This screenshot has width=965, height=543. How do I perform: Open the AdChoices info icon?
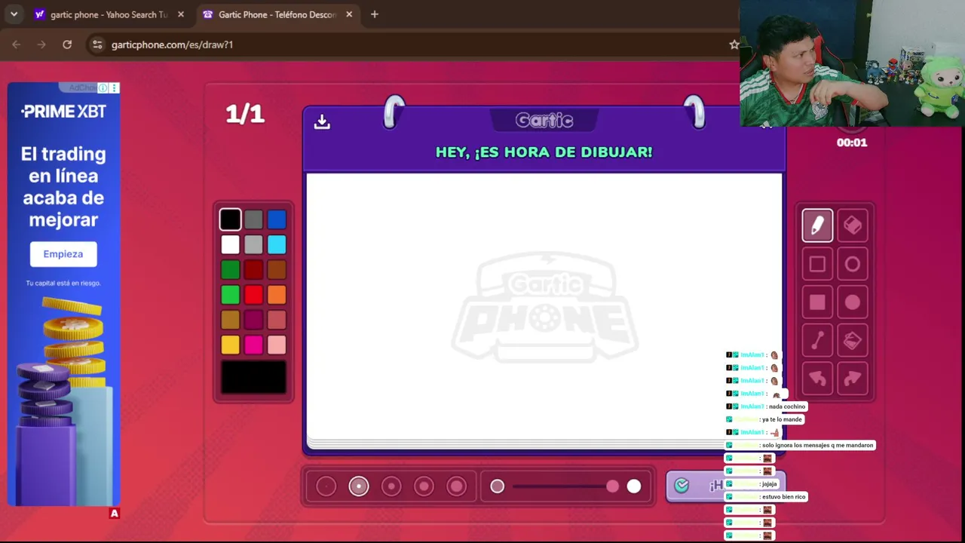(103, 88)
